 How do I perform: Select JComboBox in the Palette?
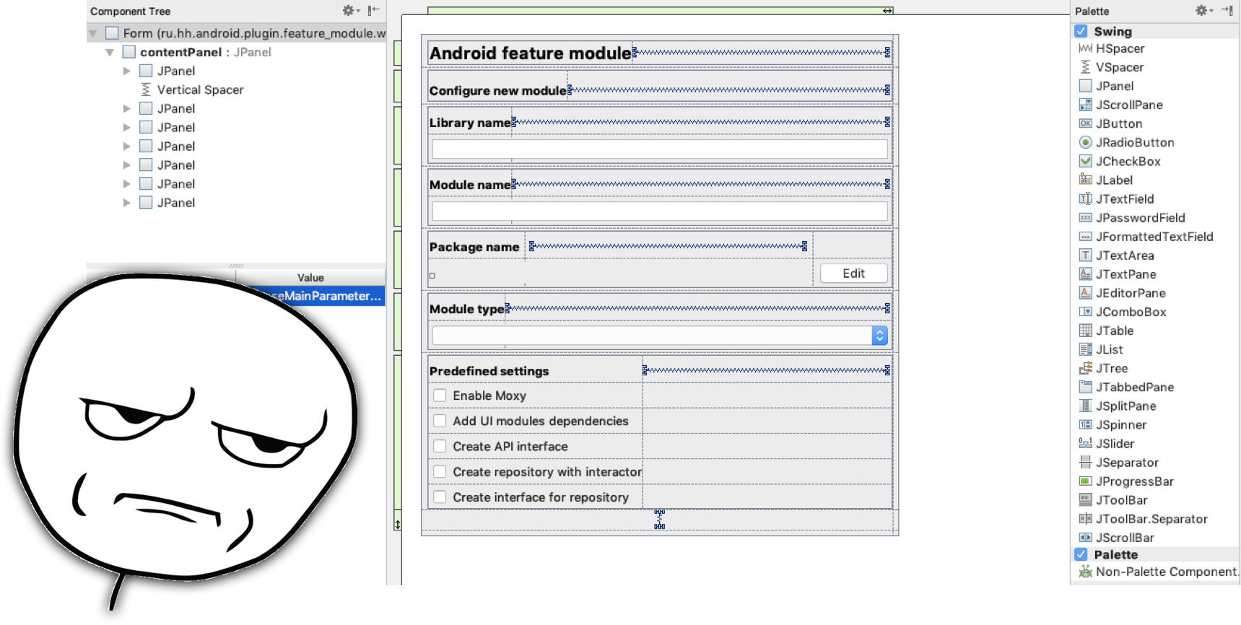1123,311
